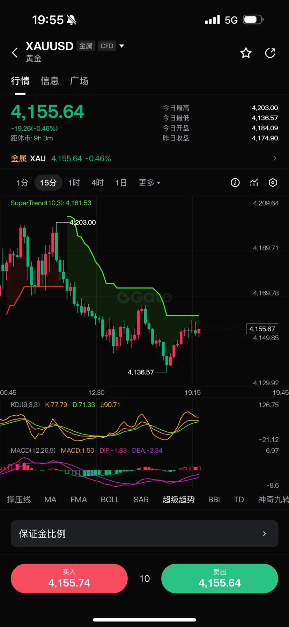Tap the 距休市: 9h 3m text

(32, 138)
